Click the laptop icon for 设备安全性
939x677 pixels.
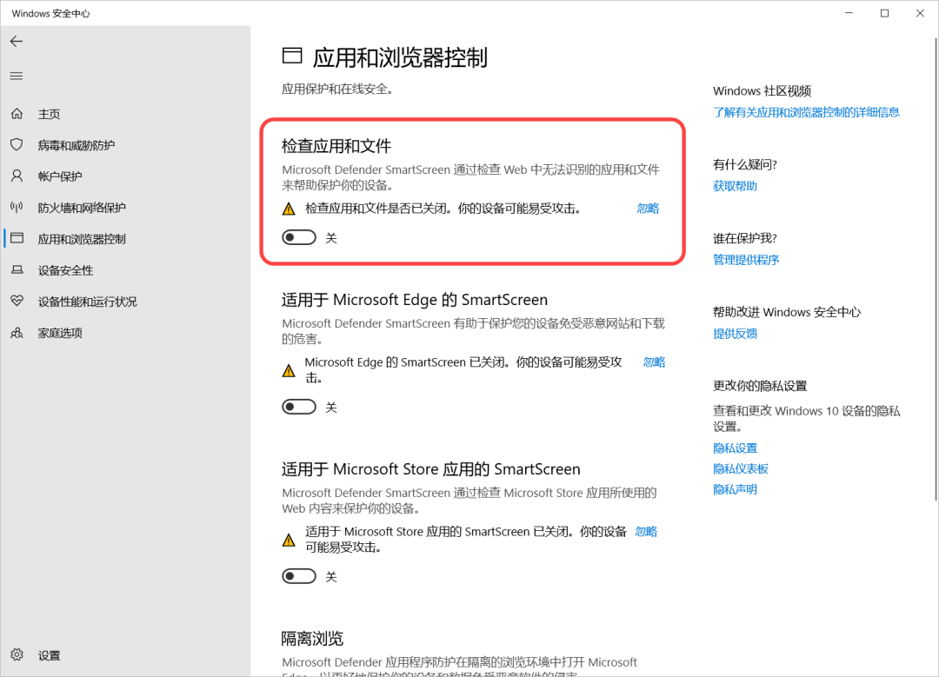(17, 270)
